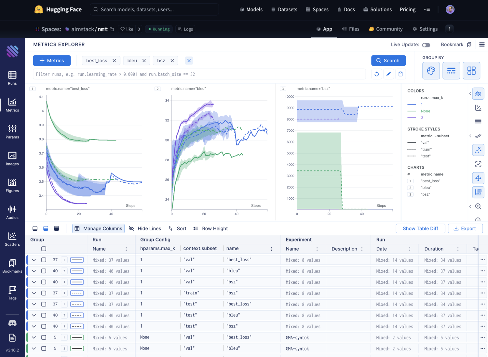Copy the search query to clipboard
Image resolution: width=488 pixels, height=357 pixels.
point(400,74)
